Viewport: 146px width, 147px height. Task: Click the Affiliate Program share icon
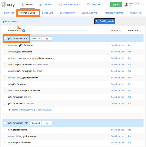[60, 5]
